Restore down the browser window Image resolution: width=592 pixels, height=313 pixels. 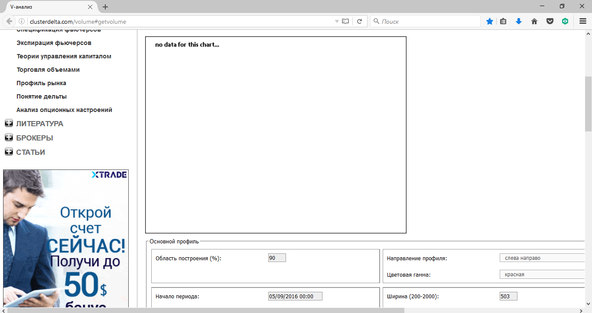562,6
